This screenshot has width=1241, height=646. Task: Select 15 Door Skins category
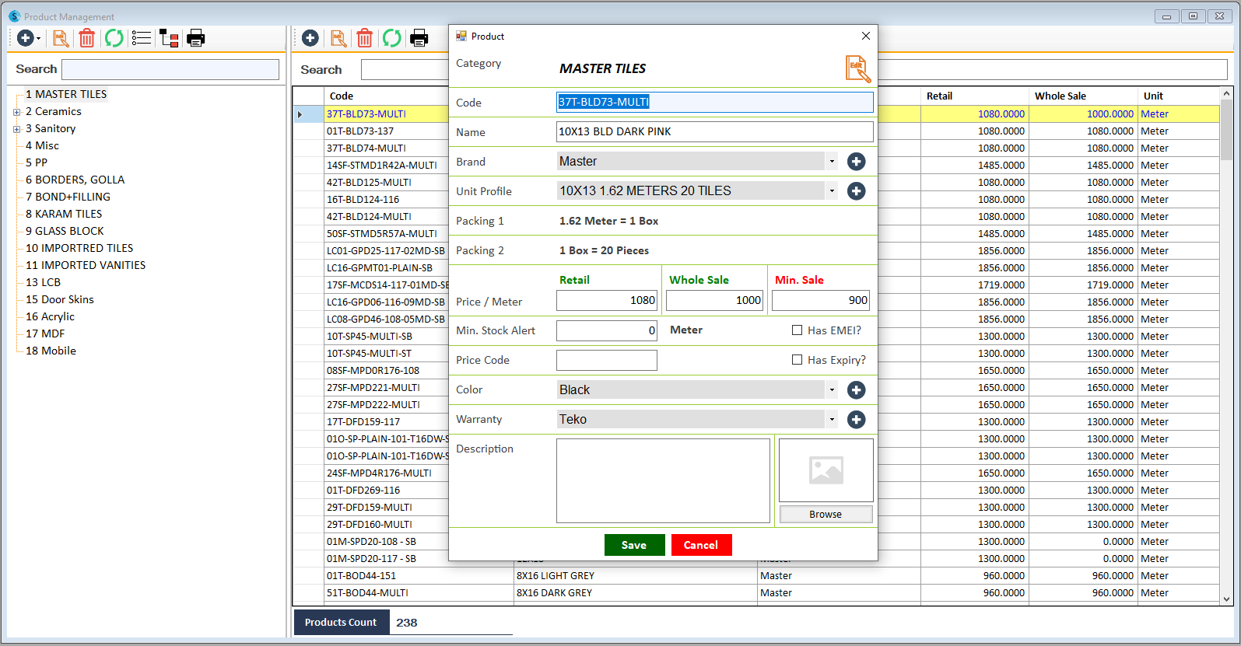pos(60,299)
